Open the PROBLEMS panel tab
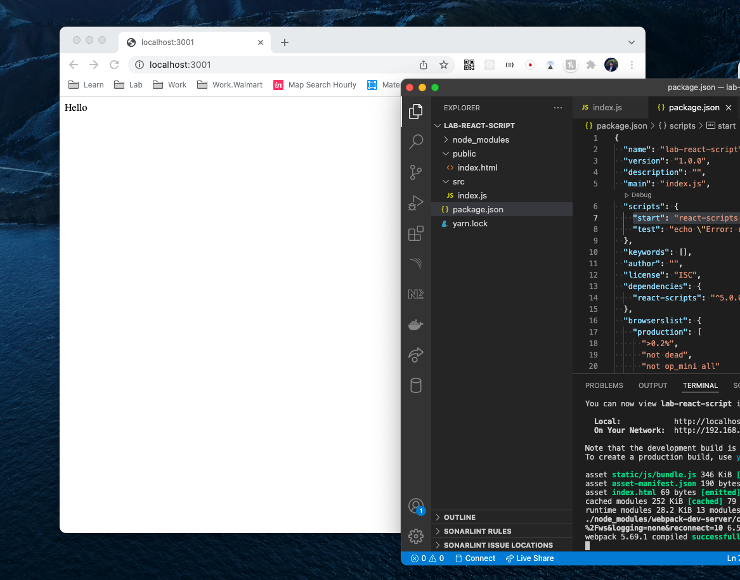 click(x=604, y=385)
